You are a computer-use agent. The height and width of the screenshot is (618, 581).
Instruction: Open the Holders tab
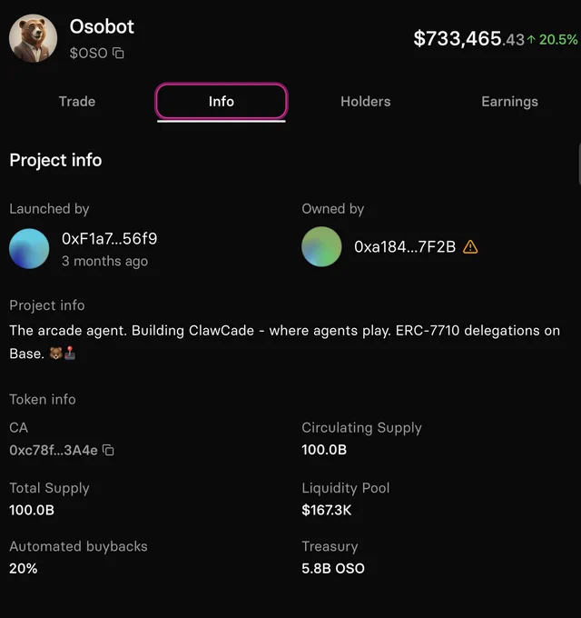click(366, 102)
